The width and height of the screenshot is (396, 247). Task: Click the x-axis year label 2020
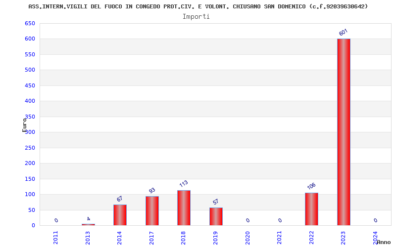[x=247, y=238]
